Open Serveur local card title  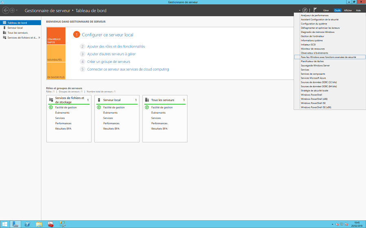pyautogui.click(x=112, y=100)
